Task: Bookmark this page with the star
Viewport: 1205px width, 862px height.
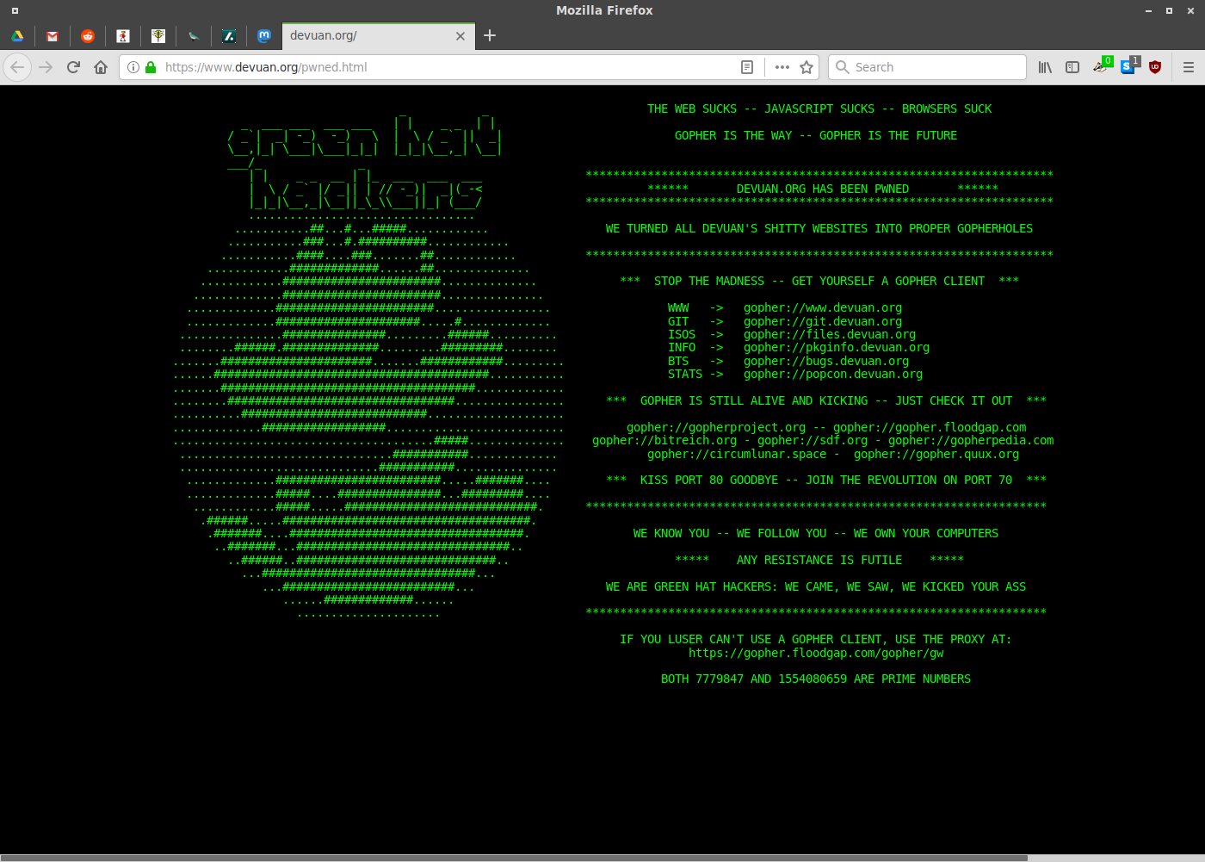Action: [806, 67]
